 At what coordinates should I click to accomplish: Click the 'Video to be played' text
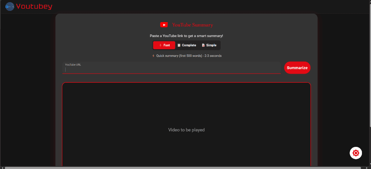click(x=187, y=130)
